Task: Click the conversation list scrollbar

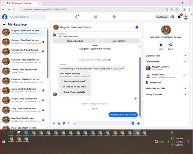Action: coord(47,54)
